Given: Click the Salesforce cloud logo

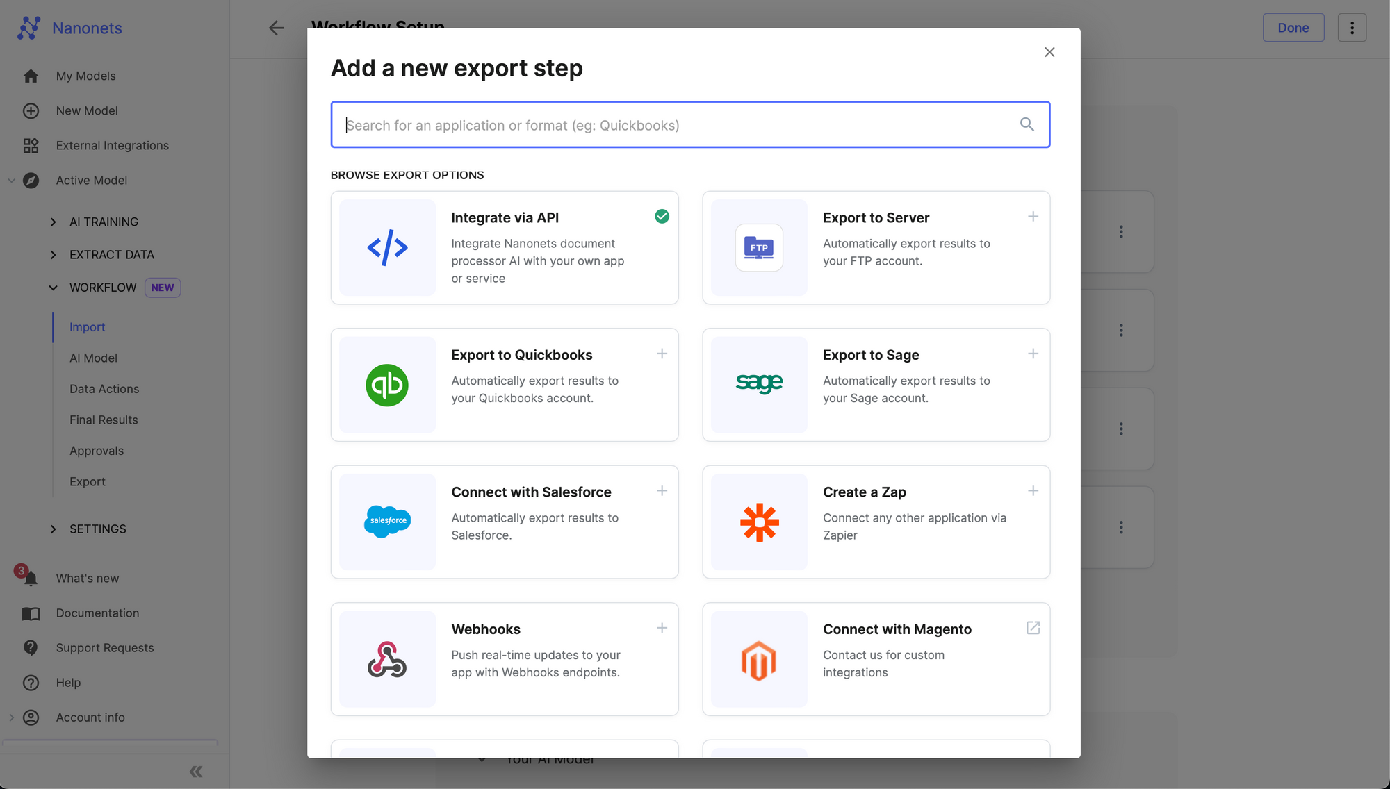Looking at the screenshot, I should coord(387,522).
